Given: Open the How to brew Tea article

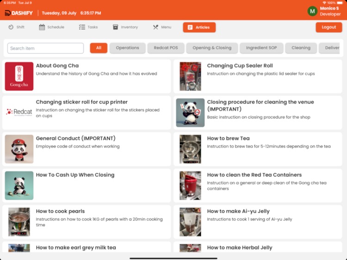Looking at the screenshot, I should coord(258,149).
